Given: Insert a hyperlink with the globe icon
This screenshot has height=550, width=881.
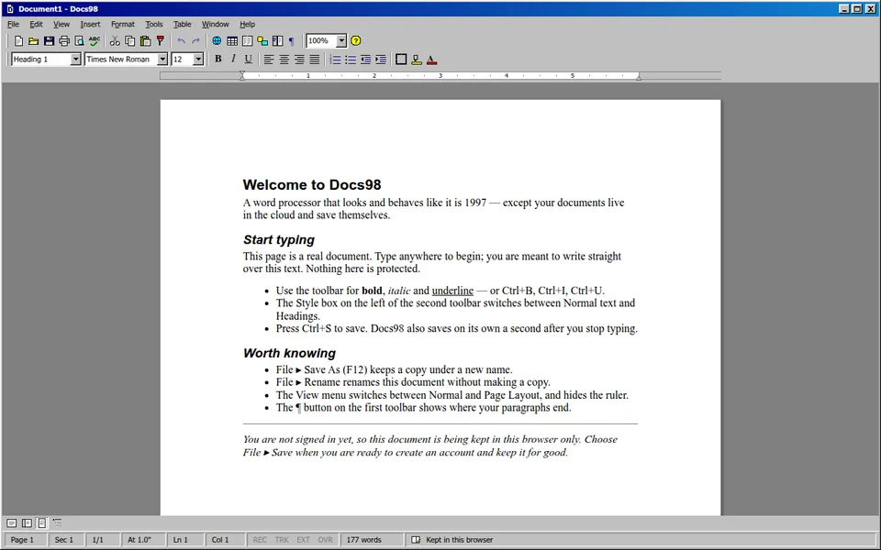Looking at the screenshot, I should [x=217, y=41].
